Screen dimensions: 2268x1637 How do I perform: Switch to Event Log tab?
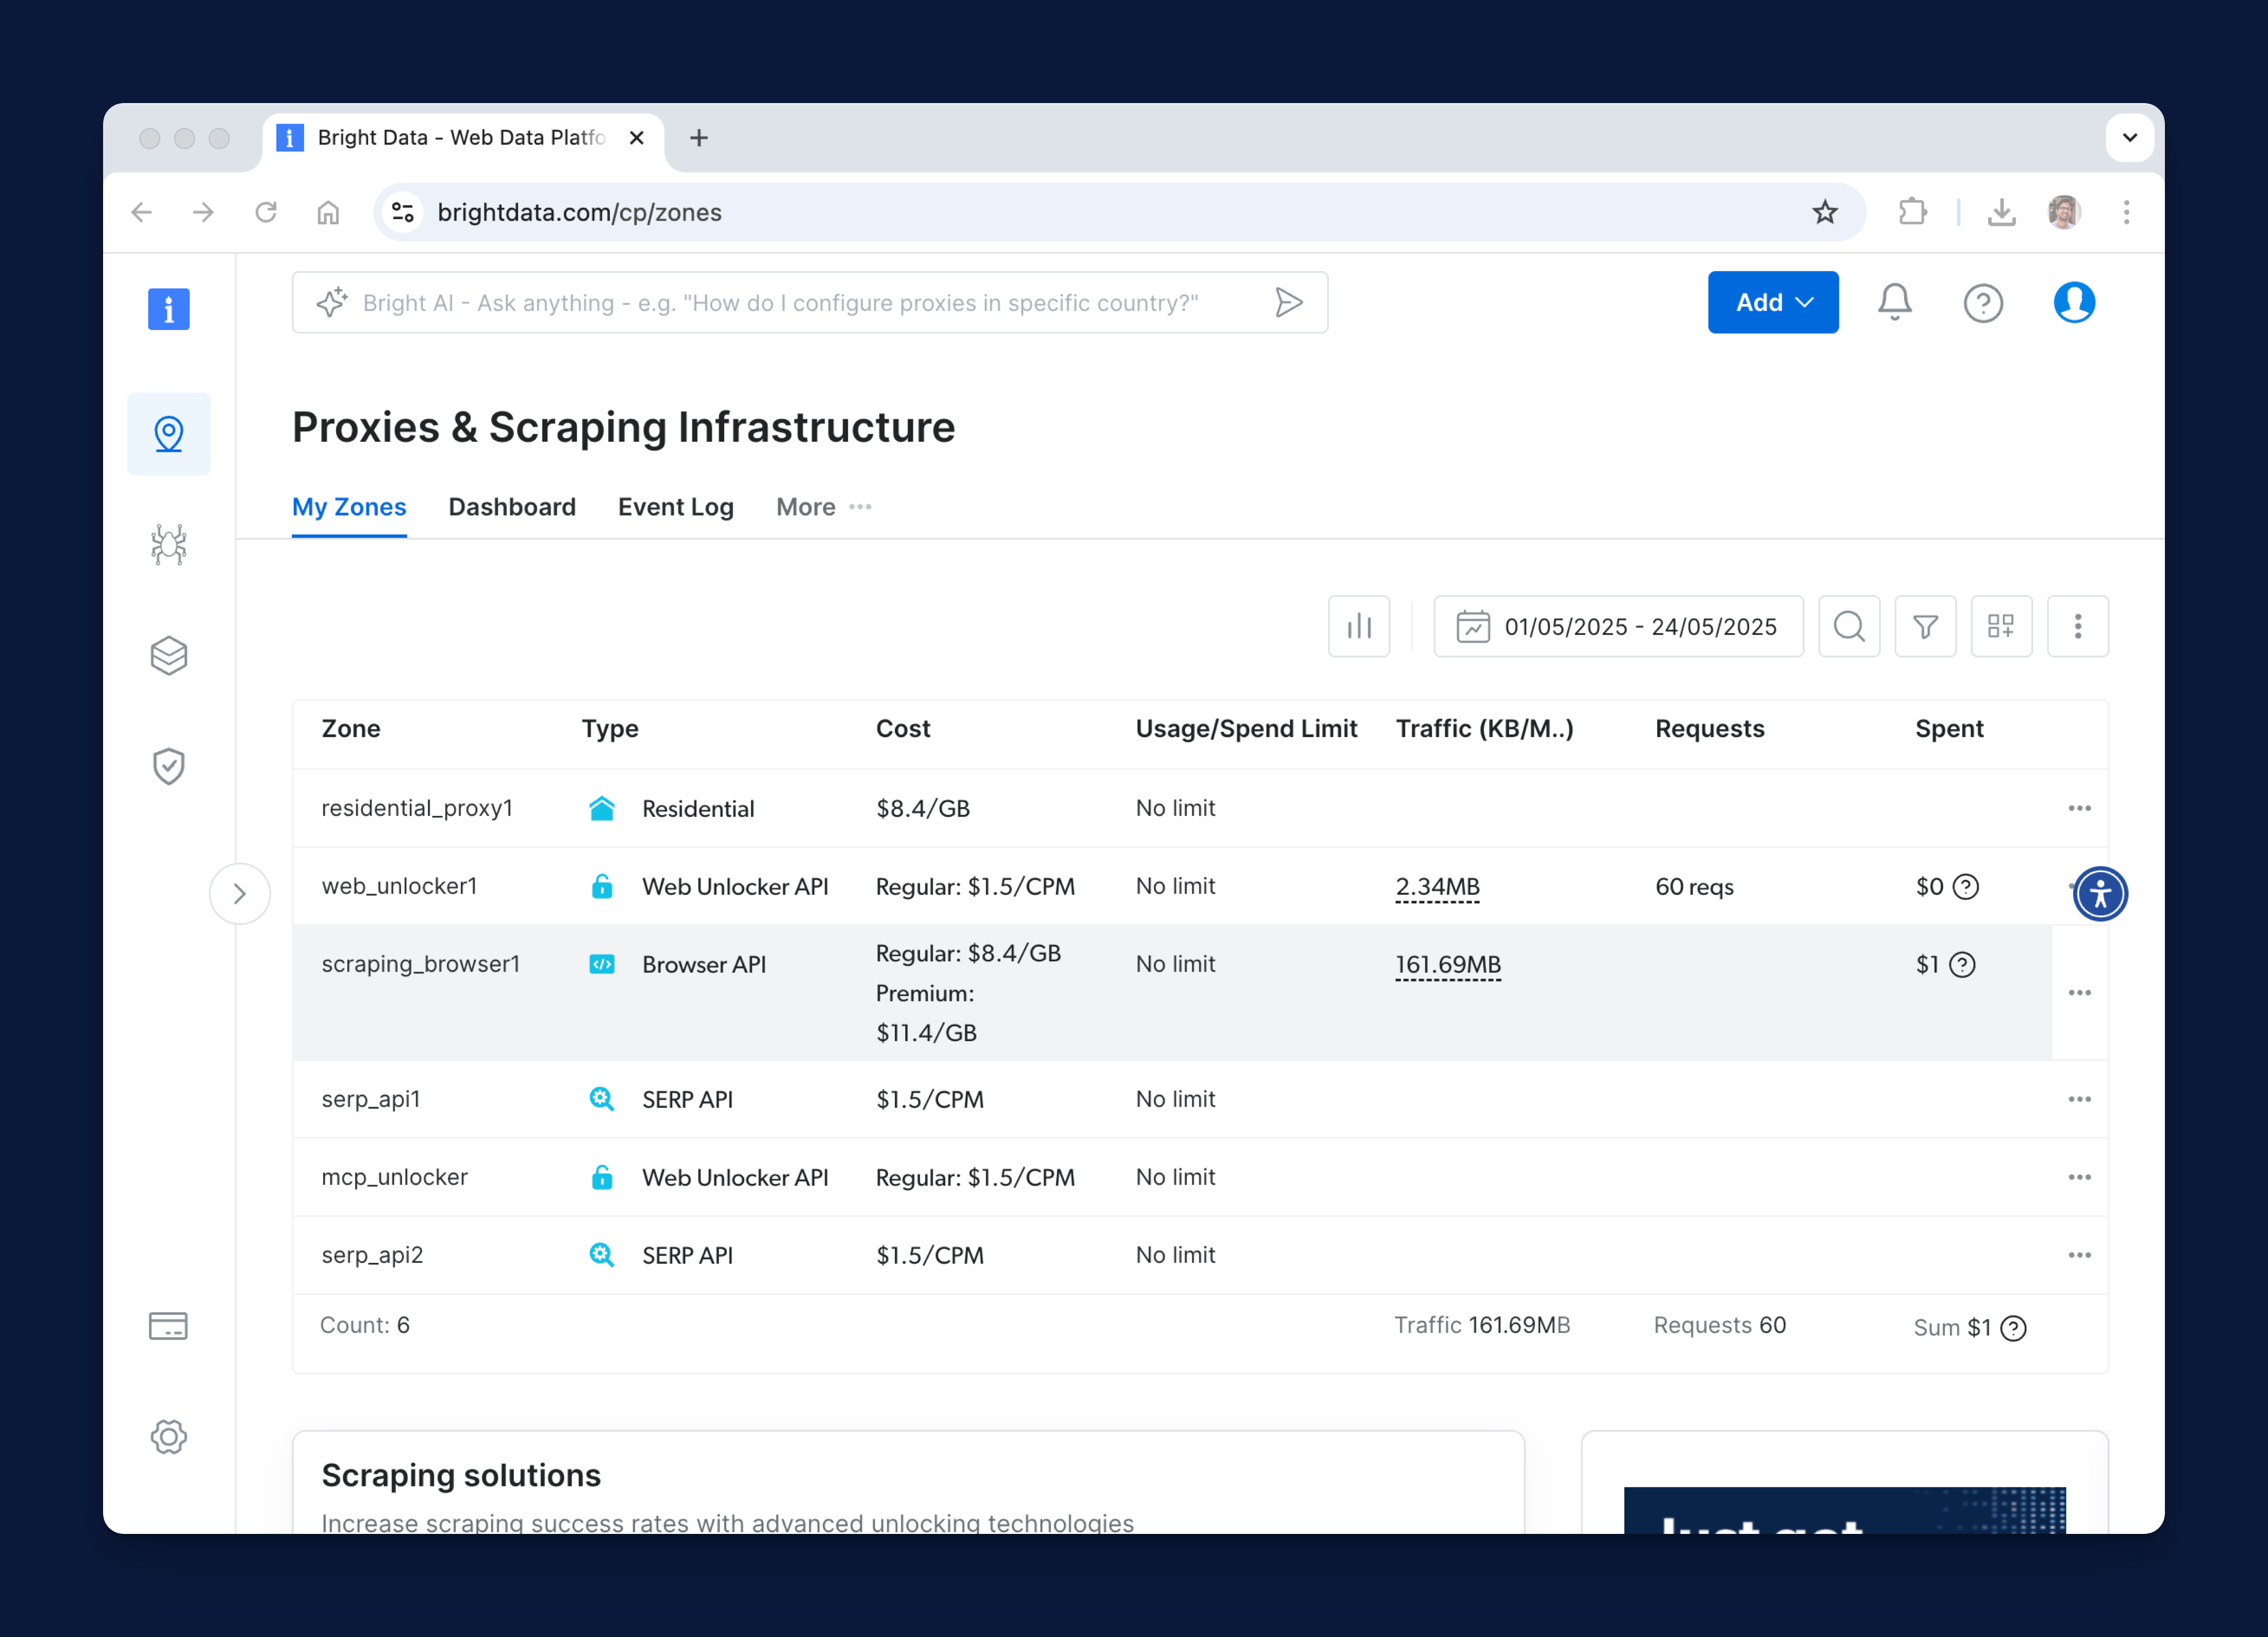[676, 507]
